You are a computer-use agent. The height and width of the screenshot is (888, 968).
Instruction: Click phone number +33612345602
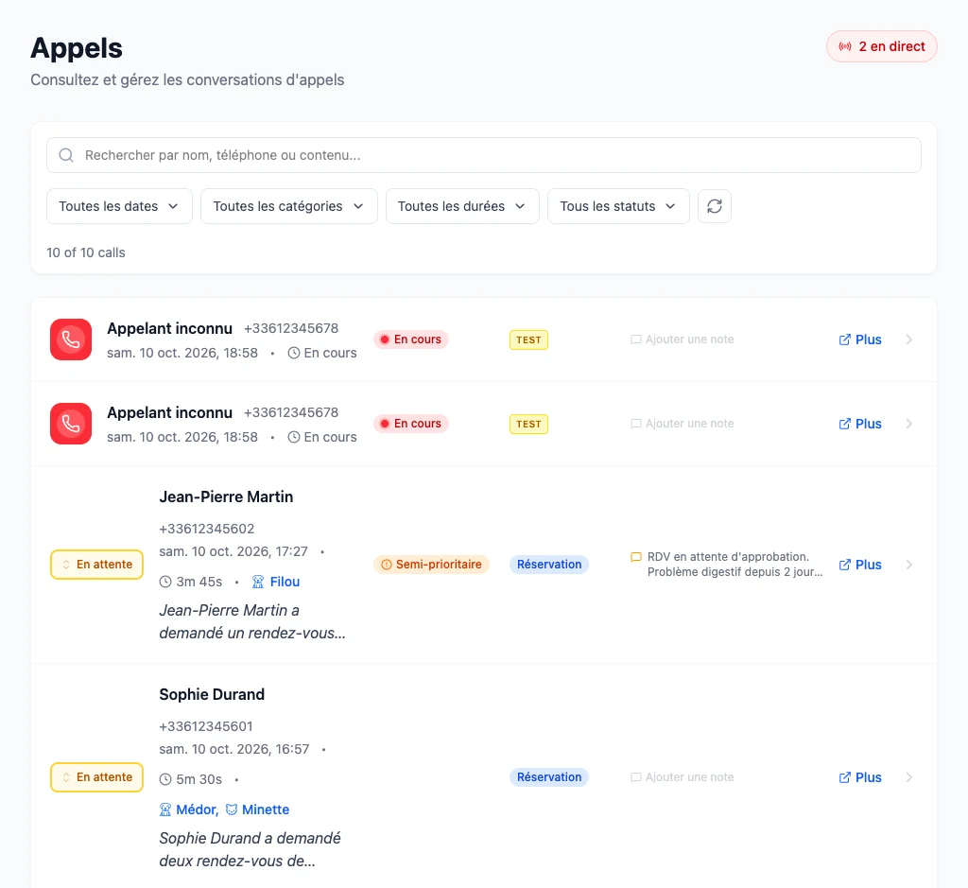[x=207, y=529]
